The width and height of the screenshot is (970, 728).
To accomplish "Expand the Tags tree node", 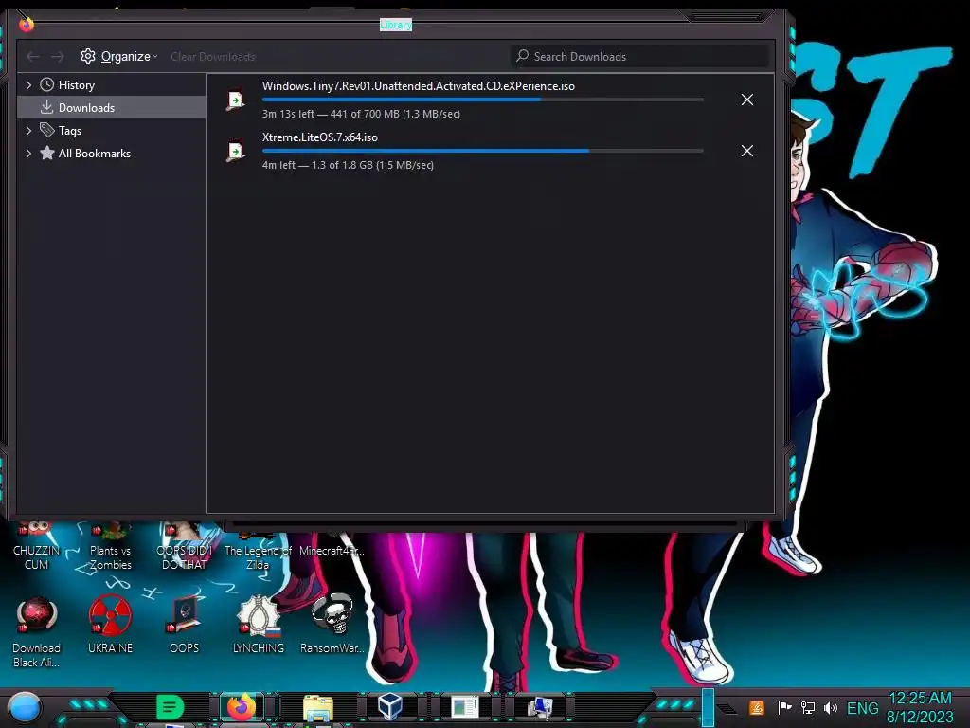I will point(28,131).
